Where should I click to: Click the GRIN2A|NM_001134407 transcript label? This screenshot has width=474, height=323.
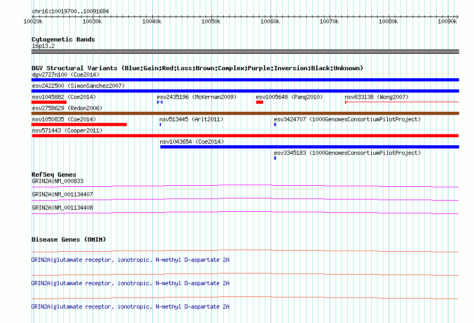(x=62, y=194)
